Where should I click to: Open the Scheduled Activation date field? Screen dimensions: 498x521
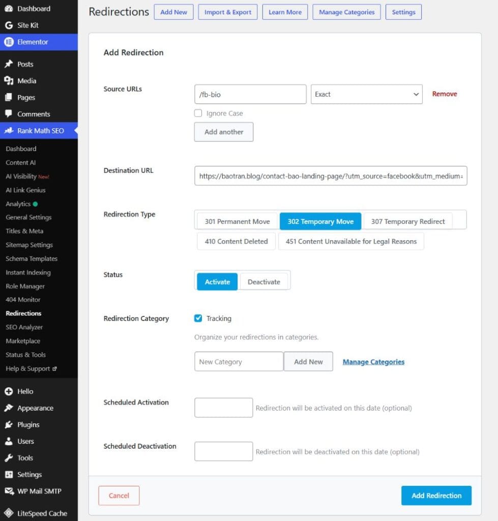(224, 408)
